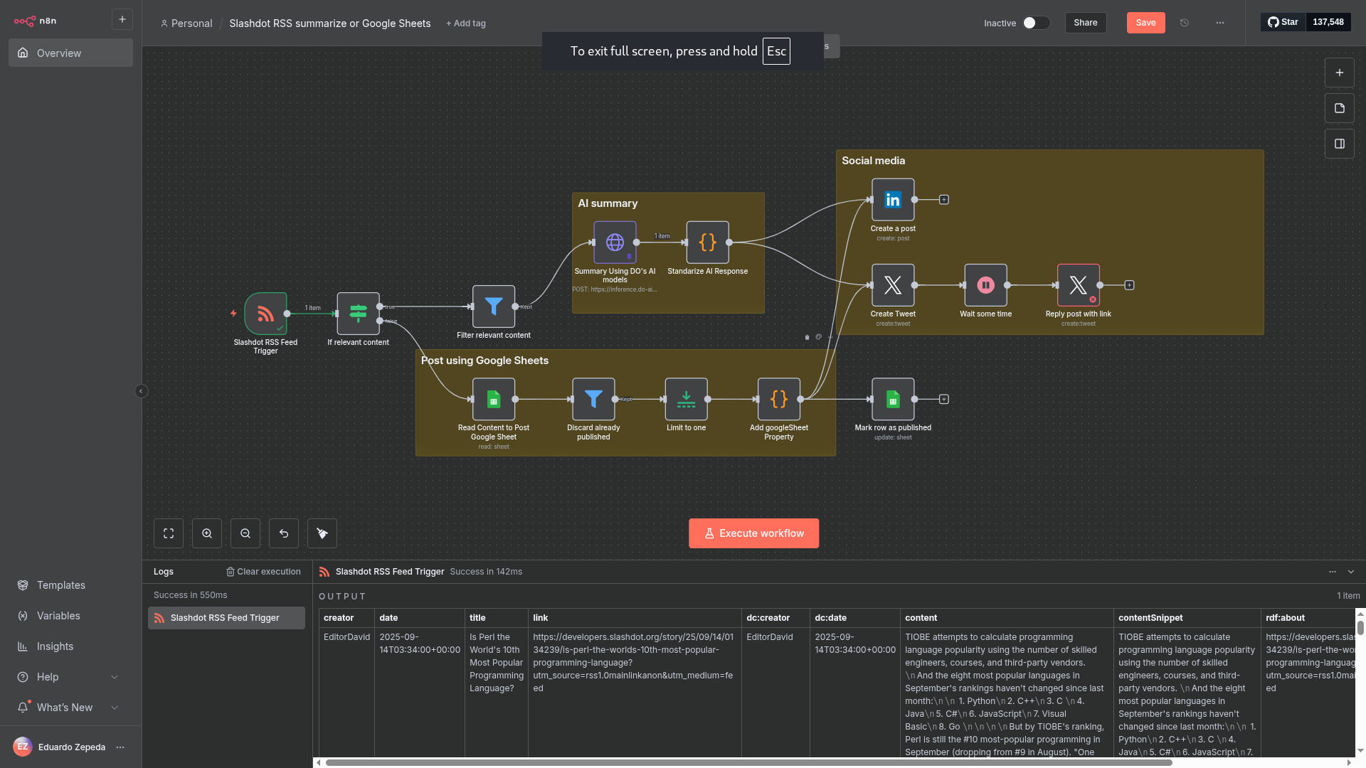
Task: Add a new node with the plus button
Action: tap(1339, 73)
